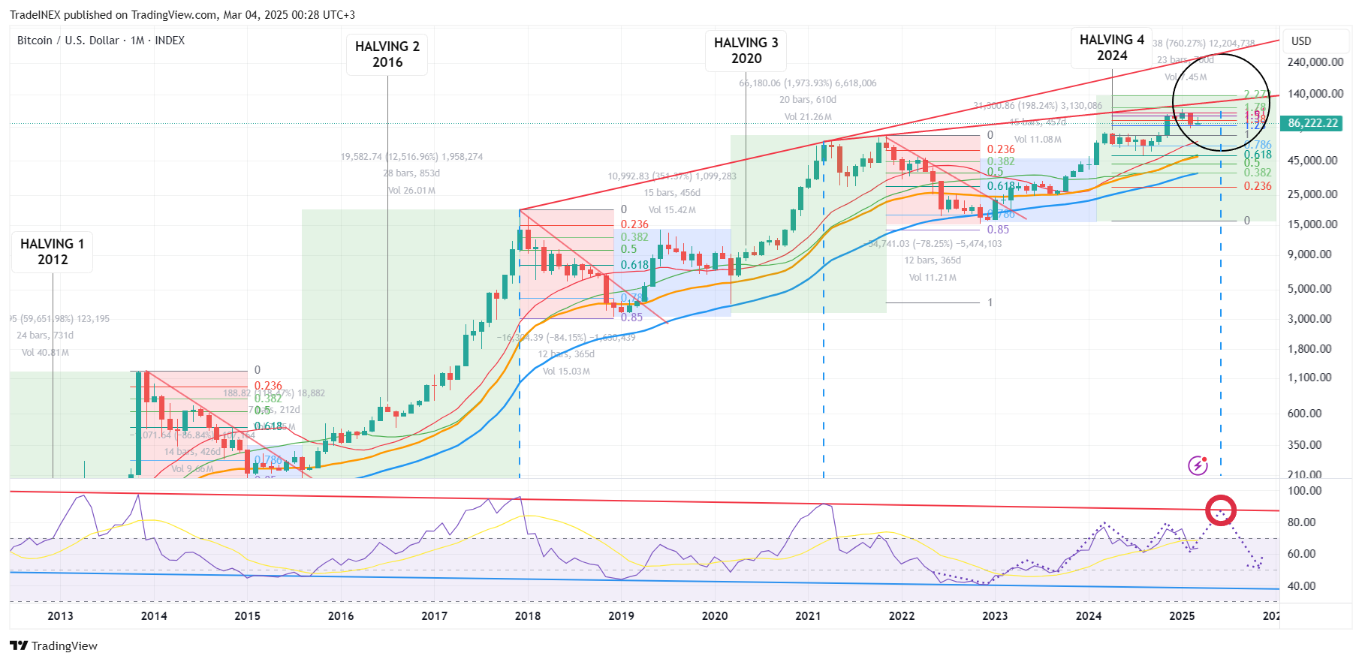The width and height of the screenshot is (1362, 662).
Task: Click the 2024 time axis label
Action: [1089, 616]
